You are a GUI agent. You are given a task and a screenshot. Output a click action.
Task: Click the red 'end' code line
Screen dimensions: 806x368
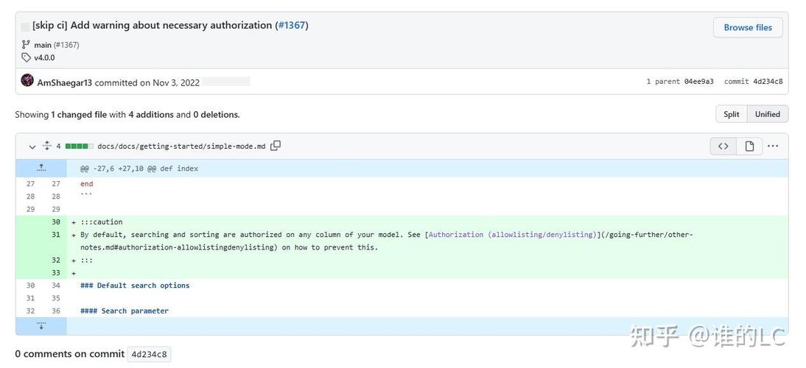(86, 184)
